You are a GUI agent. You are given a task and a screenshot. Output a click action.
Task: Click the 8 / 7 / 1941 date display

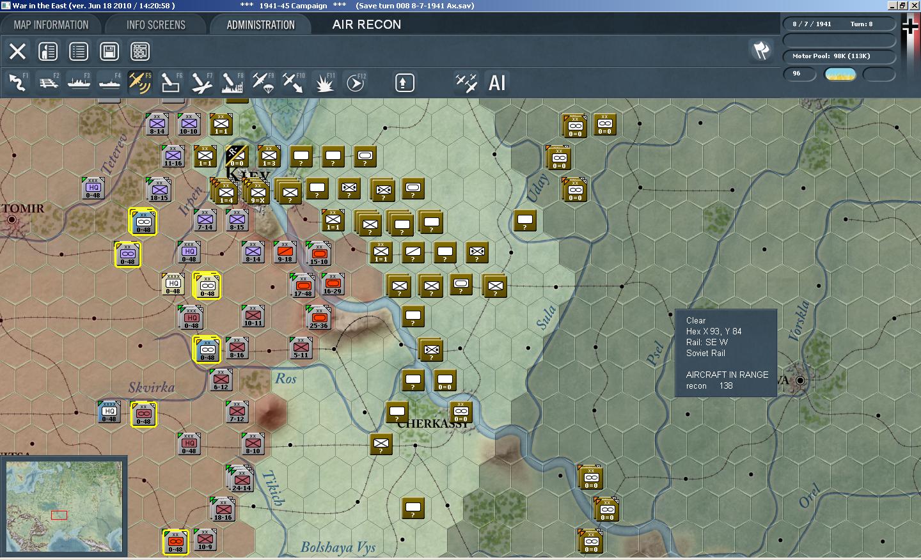point(812,24)
